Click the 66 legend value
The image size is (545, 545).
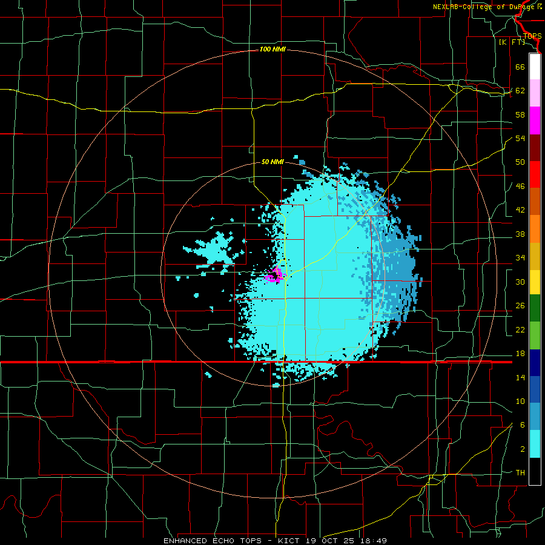pyautogui.click(x=520, y=67)
